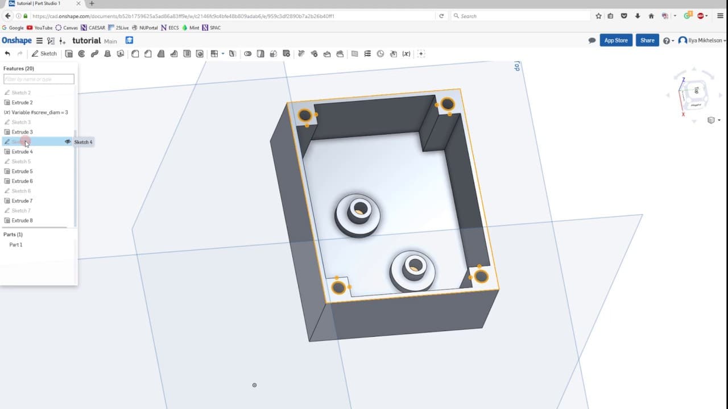Toggle visibility eye of Sketch 4

click(x=68, y=142)
